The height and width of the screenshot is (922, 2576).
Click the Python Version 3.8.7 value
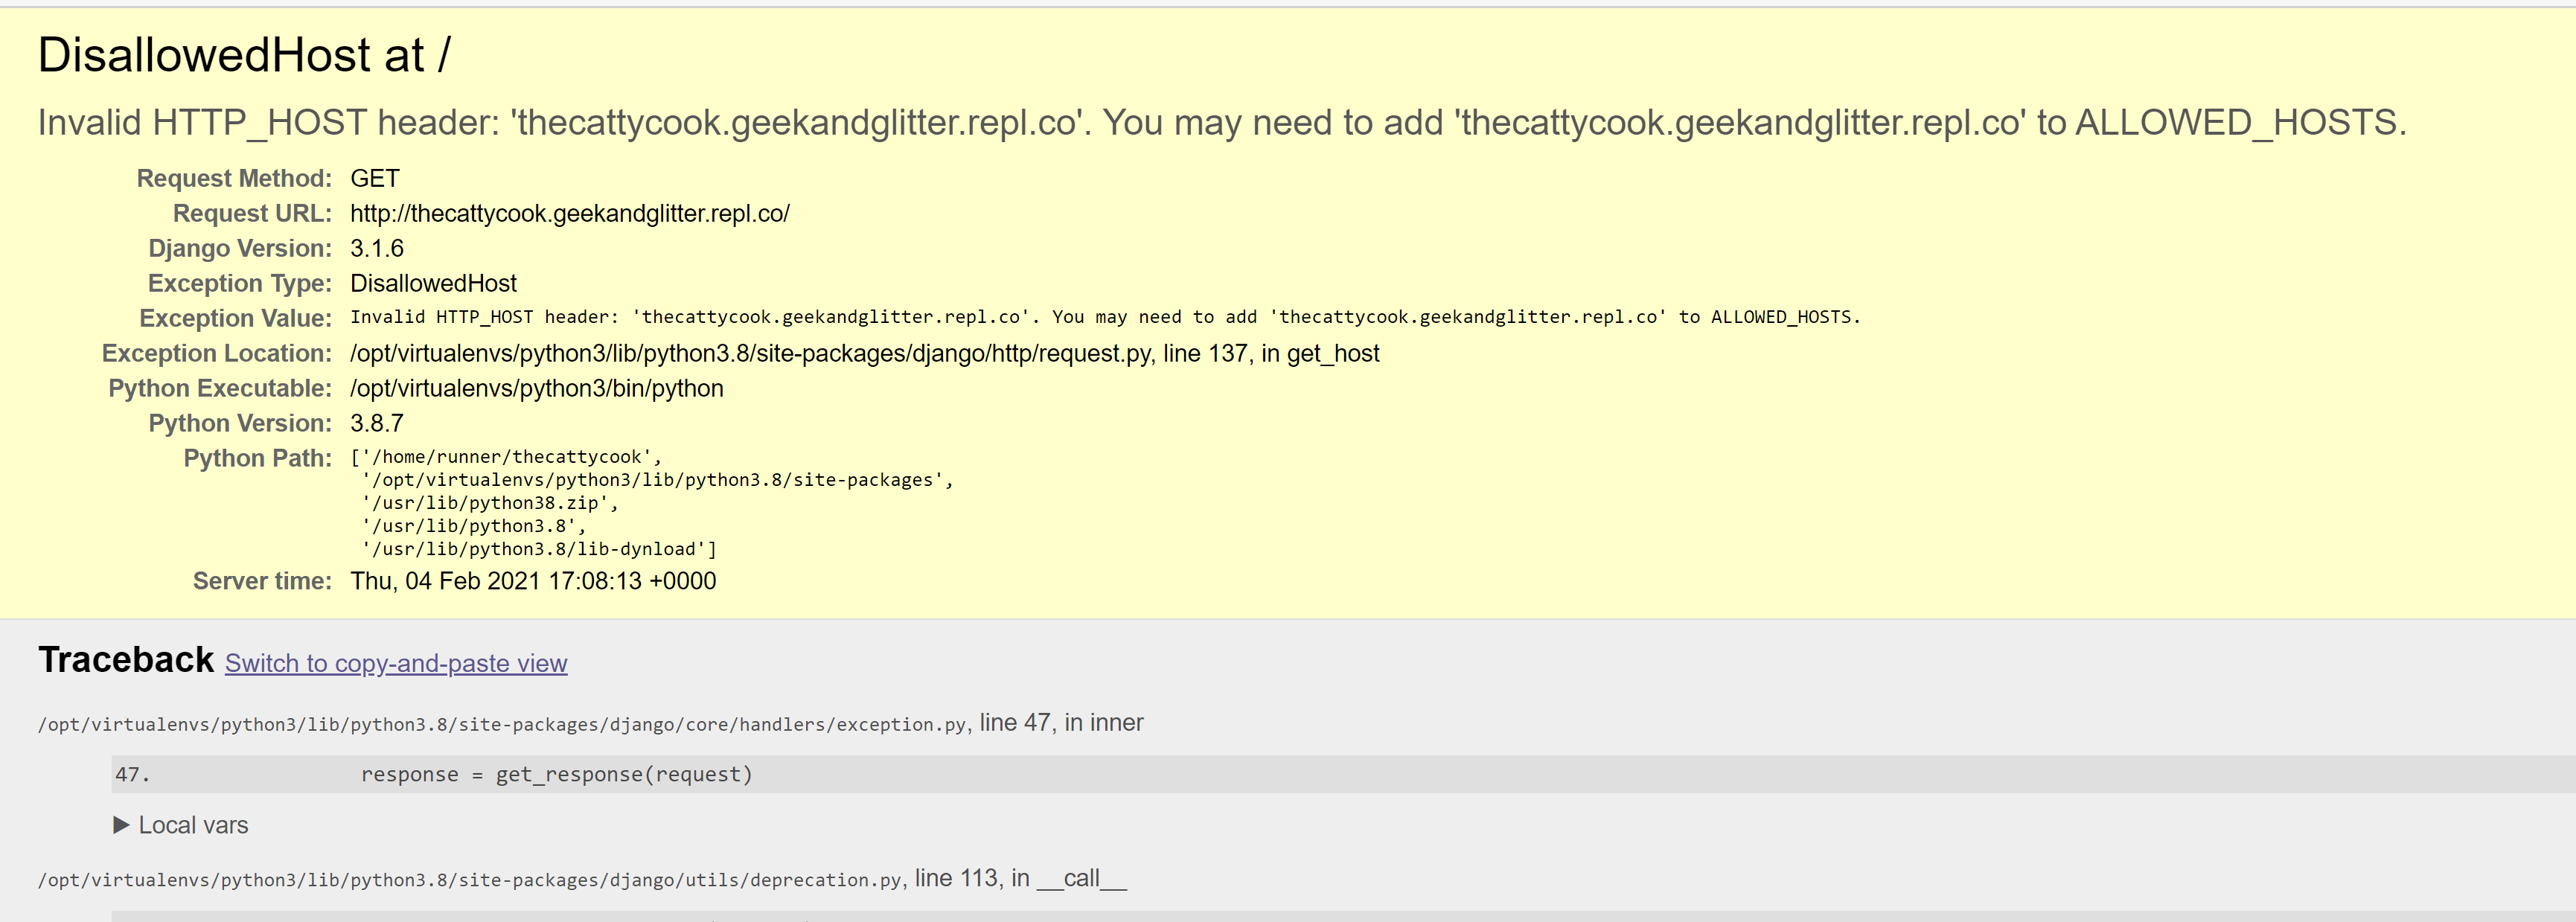click(377, 423)
